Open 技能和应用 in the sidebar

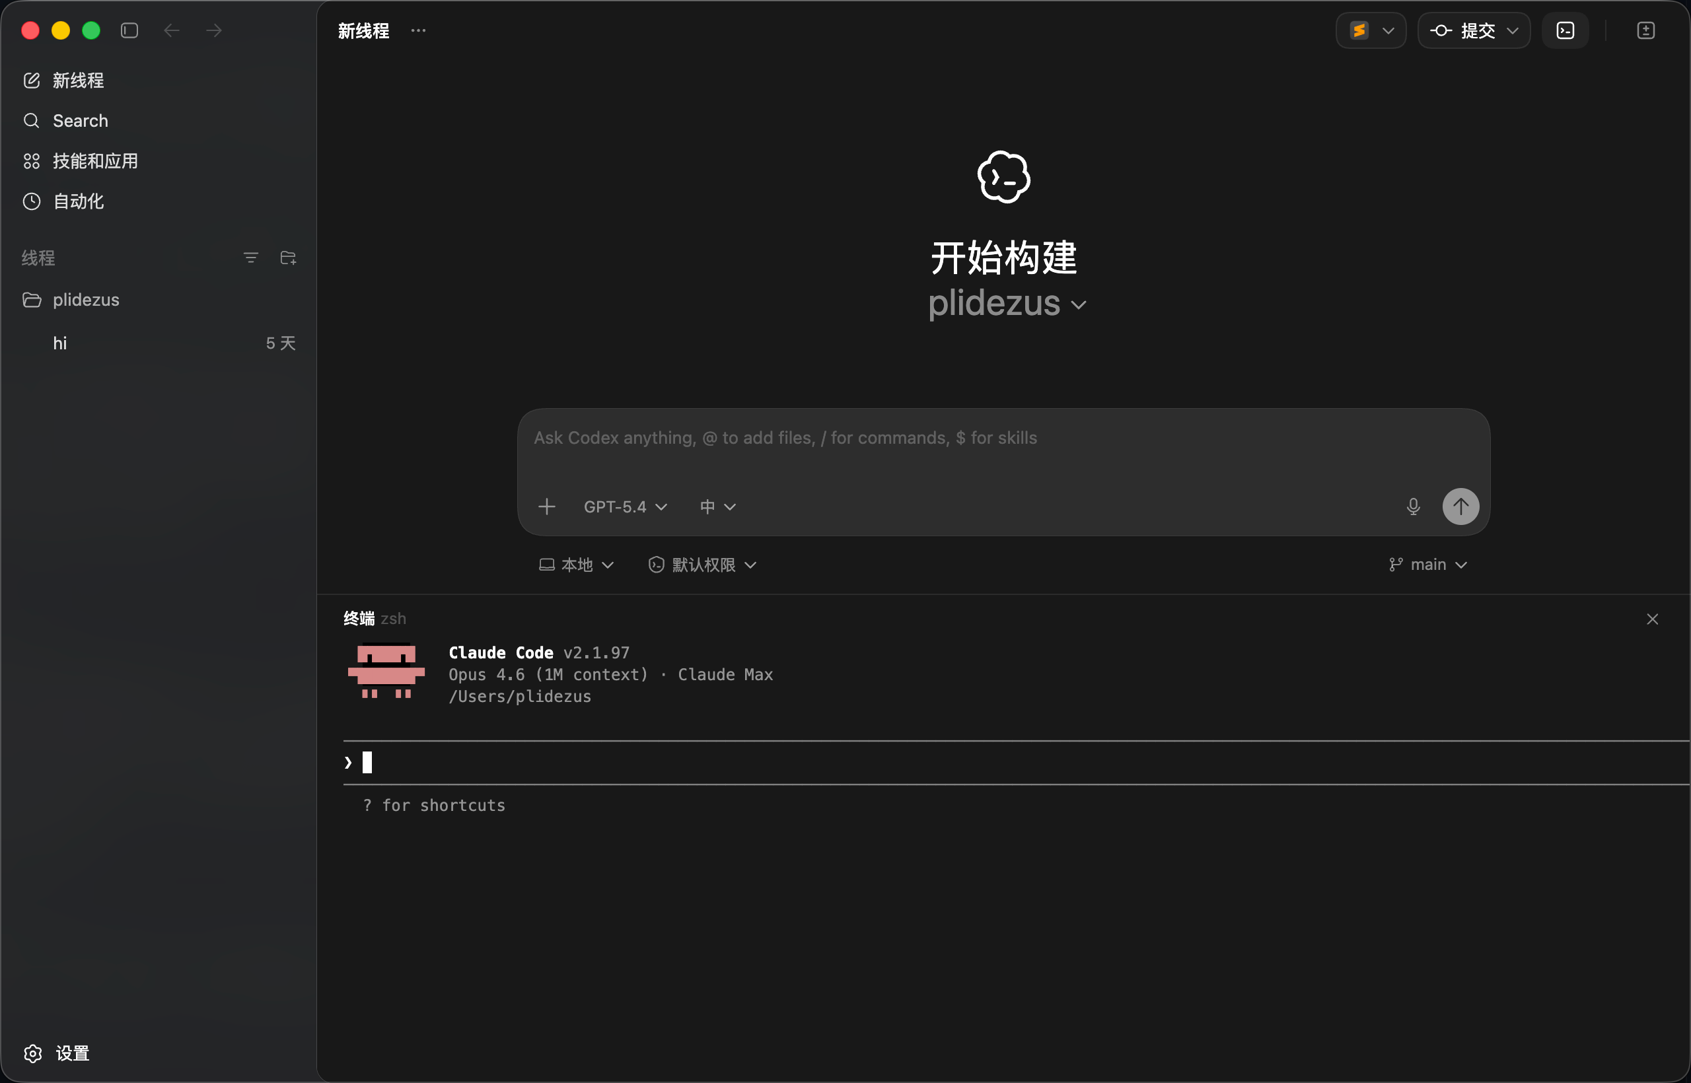tap(95, 161)
